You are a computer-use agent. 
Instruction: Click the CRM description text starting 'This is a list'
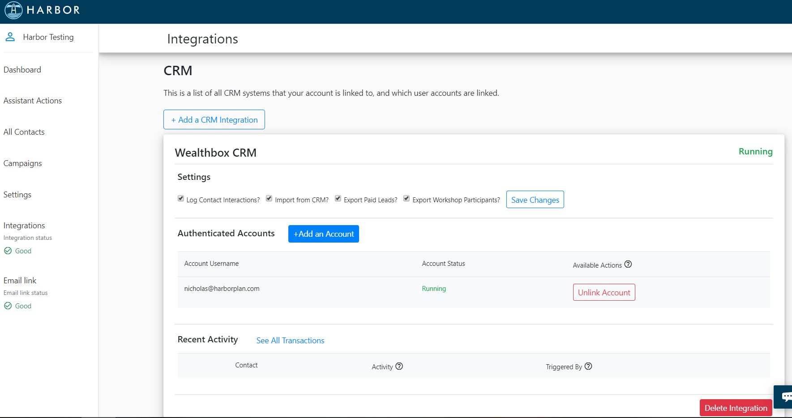[331, 93]
